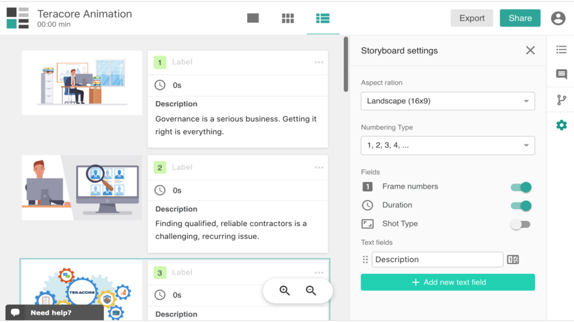Open the outline list sidebar icon

pyautogui.click(x=561, y=50)
